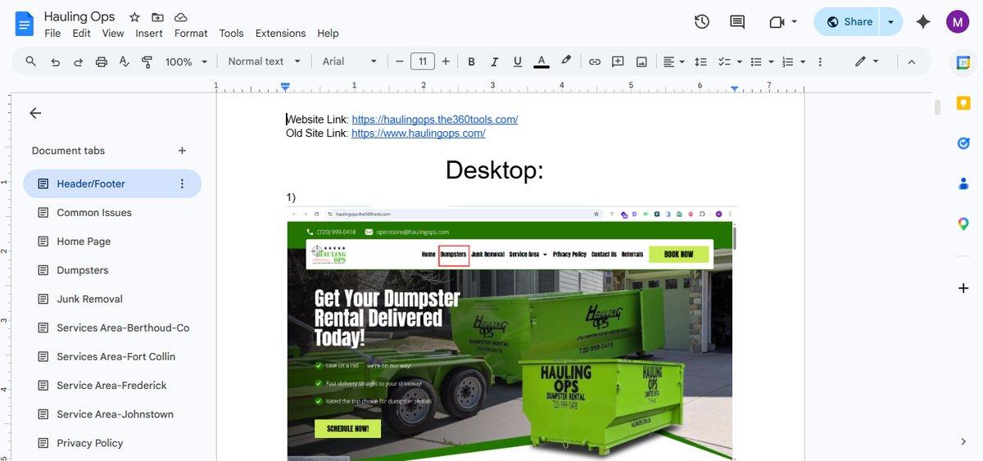983x461 pixels.
Task: Open Google Tasks side panel
Action: click(963, 143)
